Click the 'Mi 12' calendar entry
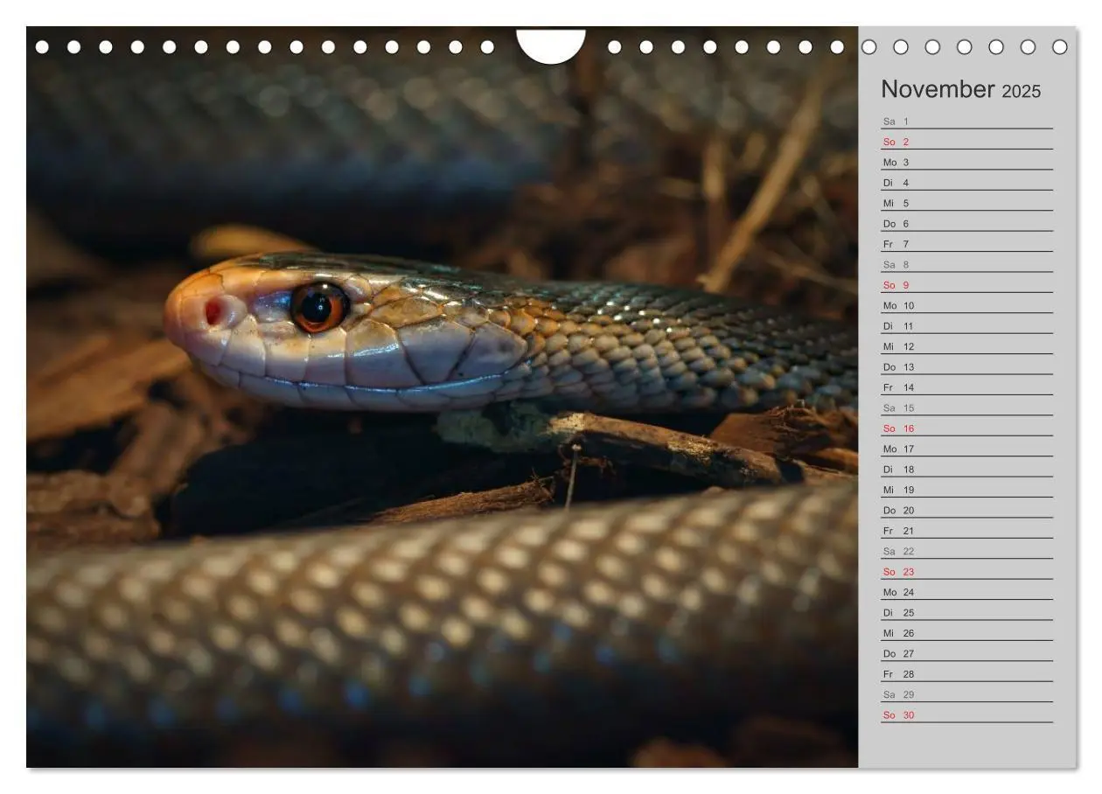1102x794 pixels. point(966,346)
